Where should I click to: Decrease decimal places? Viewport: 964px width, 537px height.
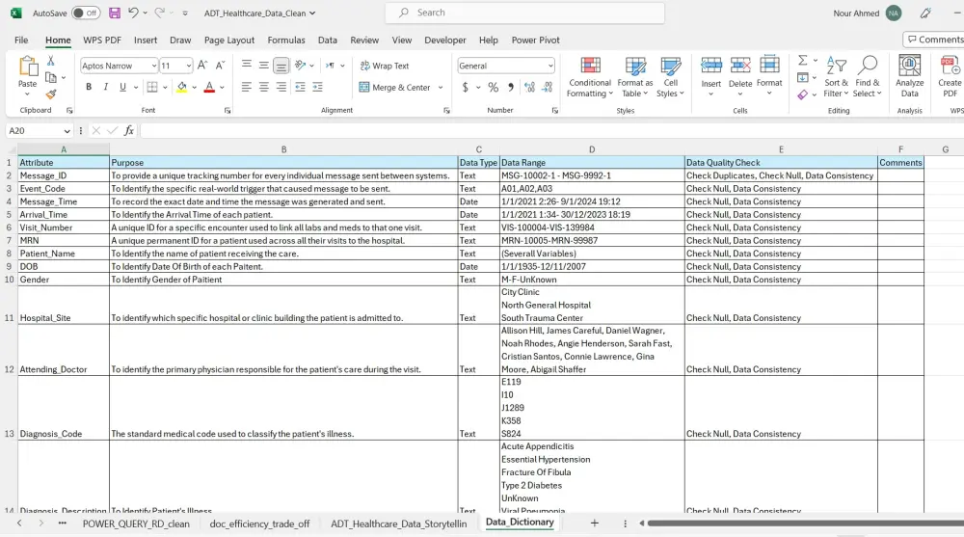click(548, 88)
